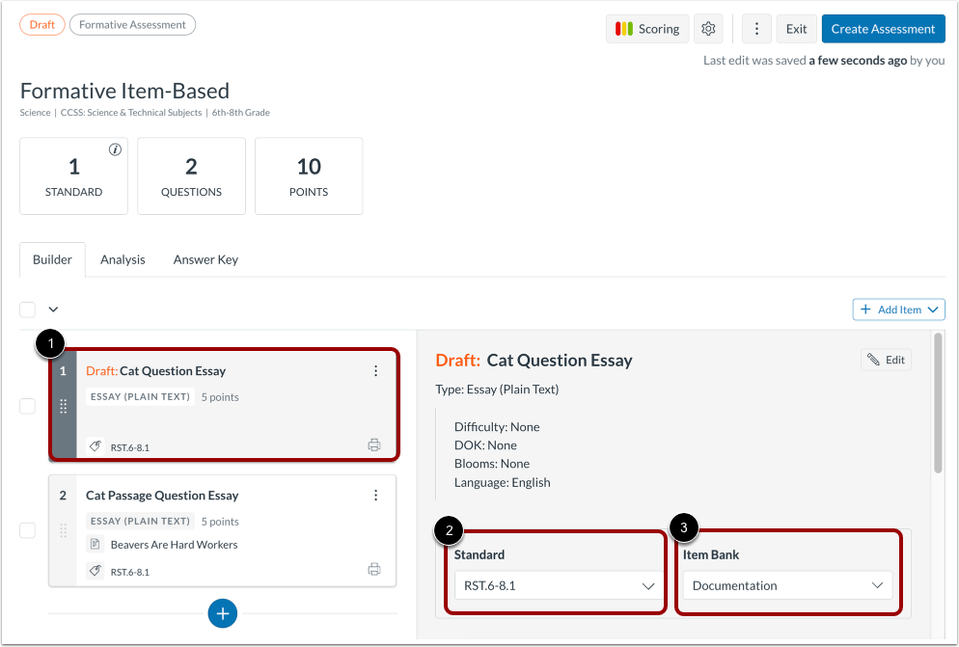Click the drag handle on item 1
Image resolution: width=959 pixels, height=647 pixels.
tap(63, 406)
